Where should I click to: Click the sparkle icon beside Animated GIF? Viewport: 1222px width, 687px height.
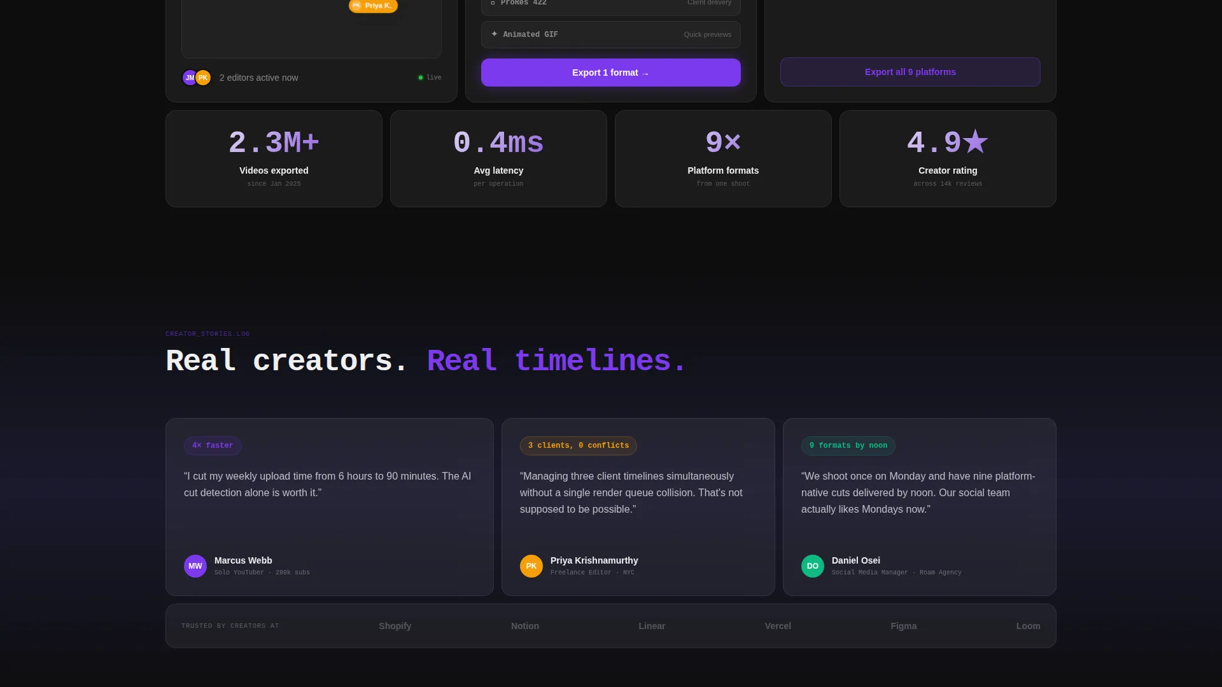click(x=494, y=34)
